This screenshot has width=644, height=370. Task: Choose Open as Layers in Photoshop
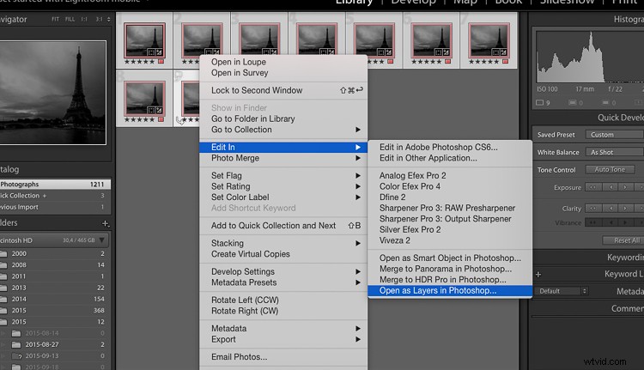coord(438,291)
